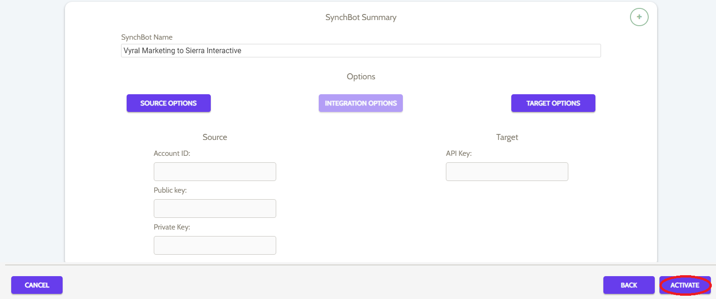This screenshot has width=716, height=299.
Task: Click the green plus circle icon
Action: point(639,17)
